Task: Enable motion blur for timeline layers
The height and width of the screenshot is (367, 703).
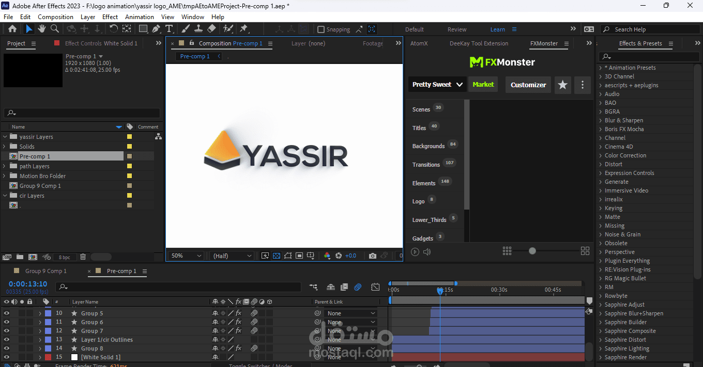Action: coord(358,287)
